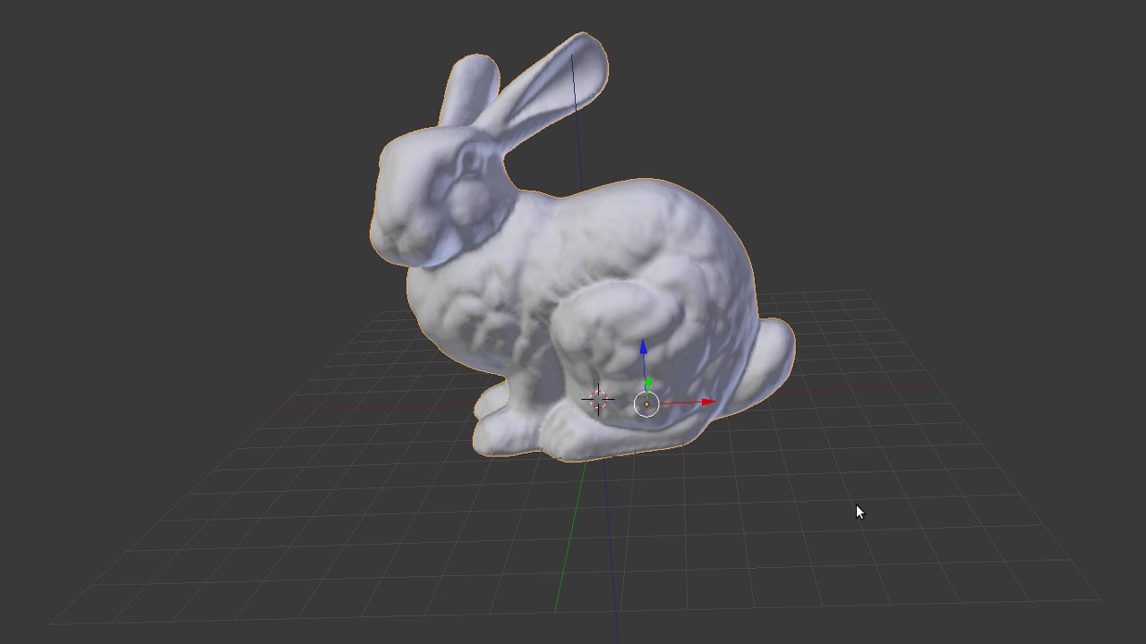Click the red-white 3D cursor crosshair

tap(598, 399)
